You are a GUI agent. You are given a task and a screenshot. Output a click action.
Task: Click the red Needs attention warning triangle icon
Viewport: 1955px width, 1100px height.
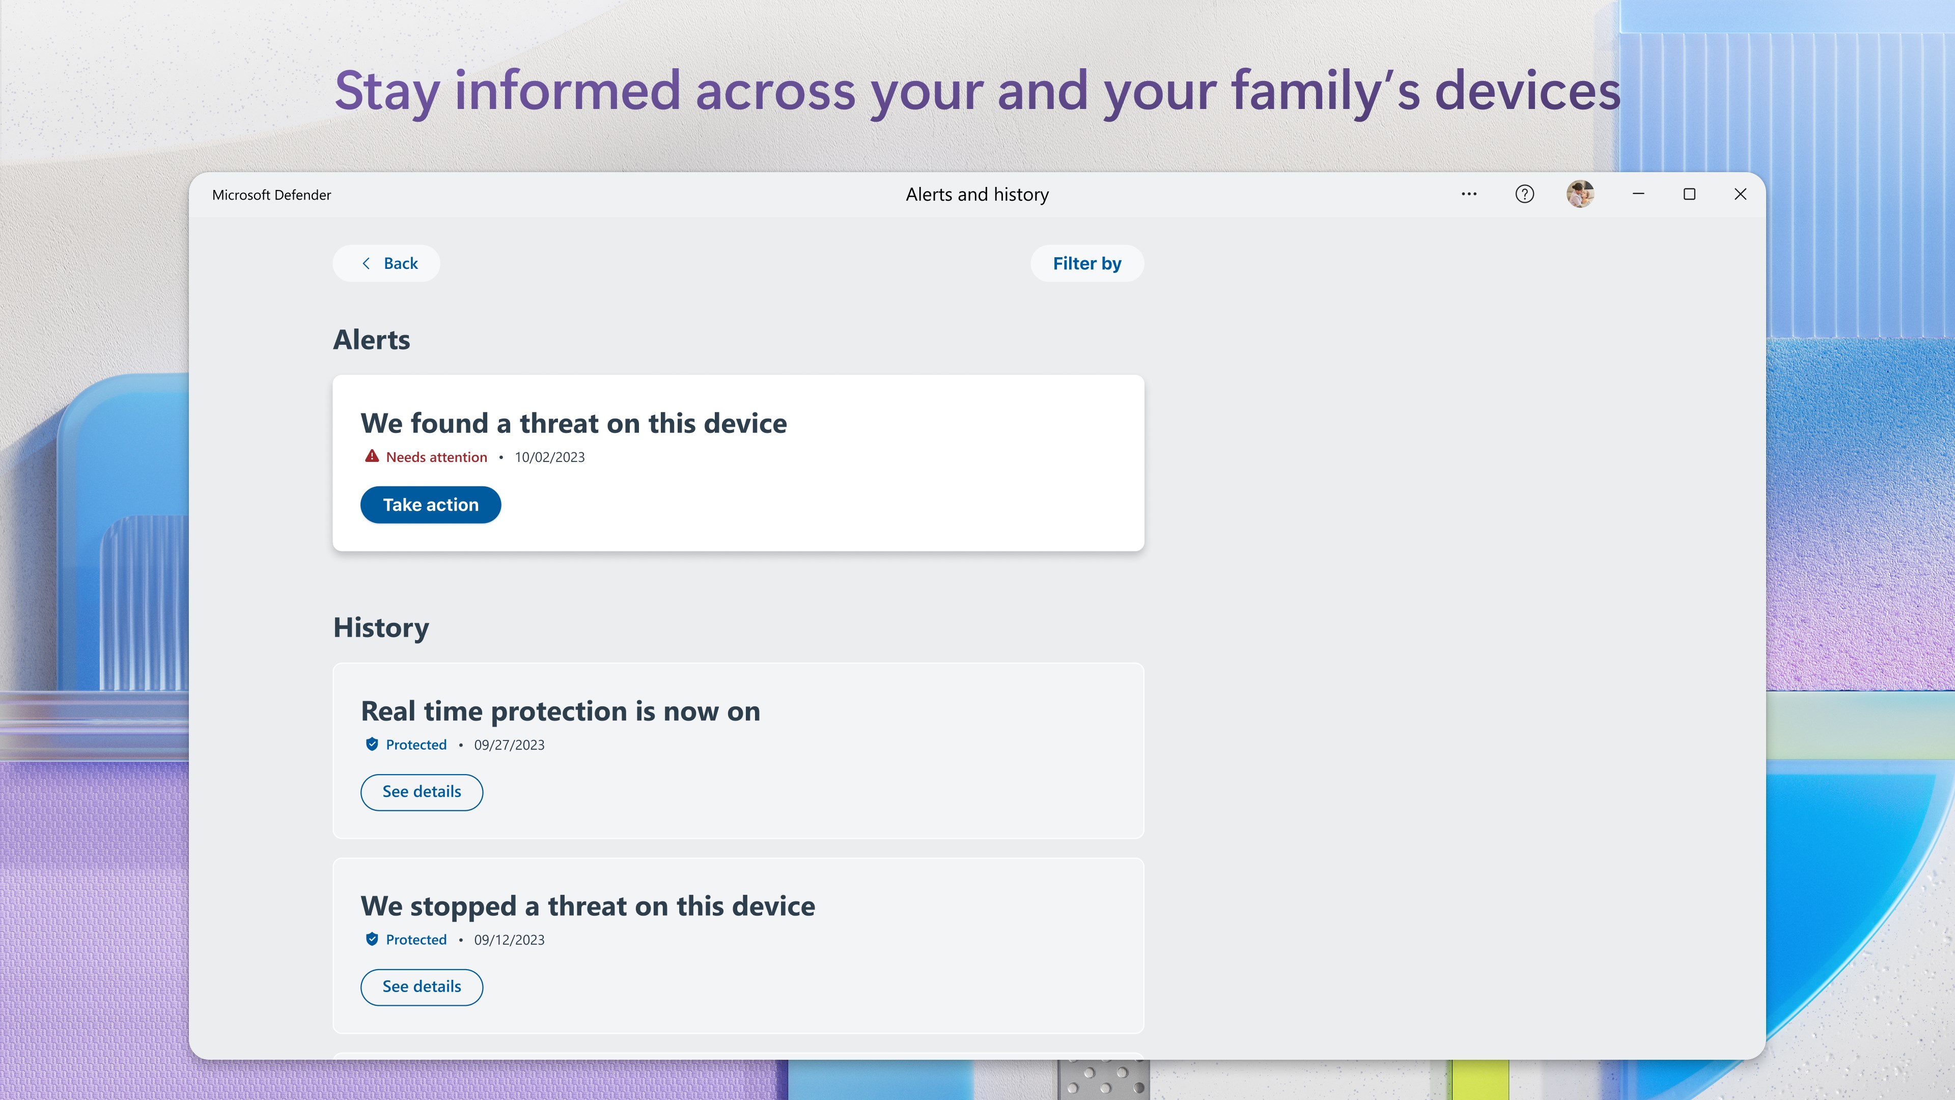tap(371, 455)
